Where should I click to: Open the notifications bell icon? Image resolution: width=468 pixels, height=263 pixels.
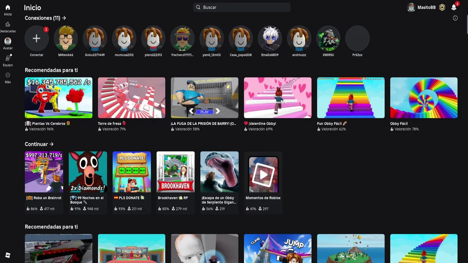point(454,7)
